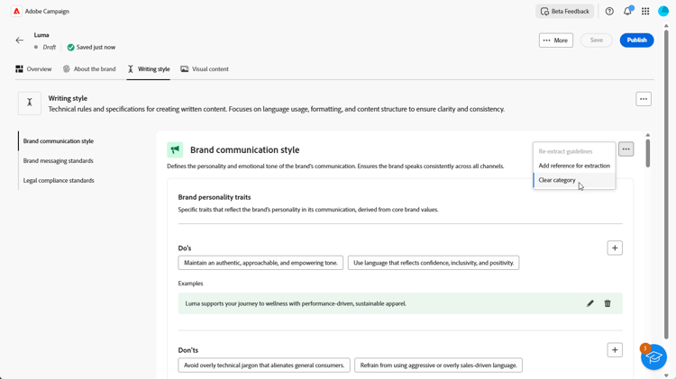Open the Writing style section ellipsis menu
676x379 pixels.
[644, 99]
